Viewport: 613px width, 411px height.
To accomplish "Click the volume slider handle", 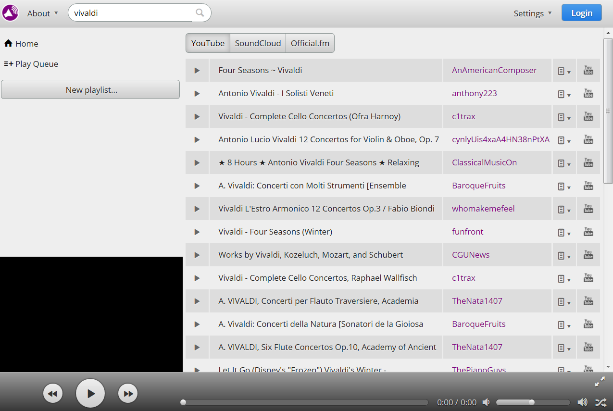I will click(x=532, y=402).
